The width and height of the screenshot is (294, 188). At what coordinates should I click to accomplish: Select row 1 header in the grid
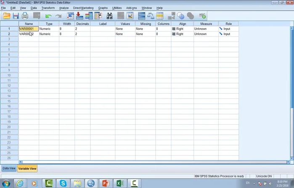pyautogui.click(x=9, y=29)
